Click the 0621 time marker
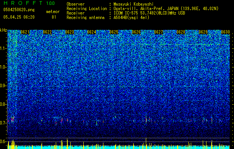Viewport: 234px width, 149px height. point(25,32)
